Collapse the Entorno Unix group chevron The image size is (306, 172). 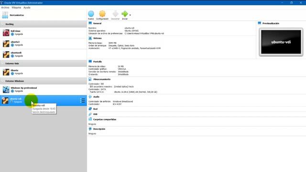pos(3,64)
